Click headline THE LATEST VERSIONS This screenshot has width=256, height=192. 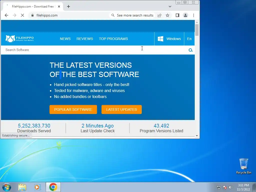pyautogui.click(x=90, y=65)
